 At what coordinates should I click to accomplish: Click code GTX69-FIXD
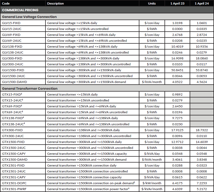coord(12,106)
